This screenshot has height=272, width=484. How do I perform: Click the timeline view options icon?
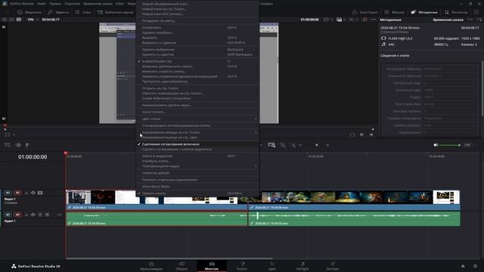[8, 145]
